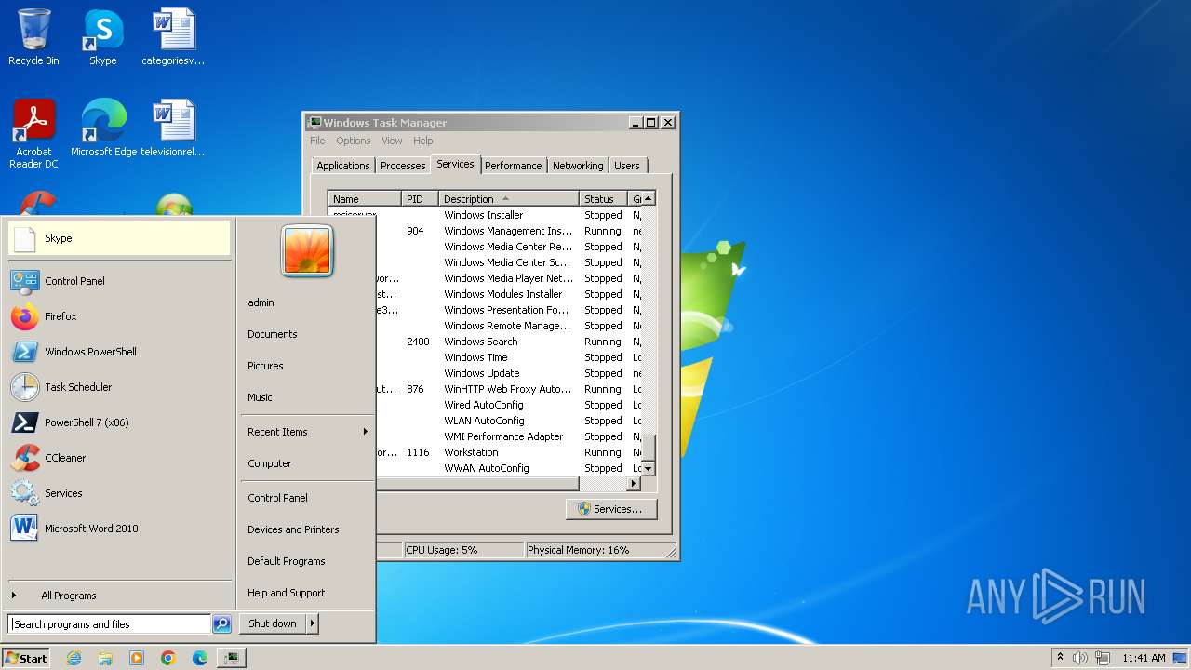
Task: Open Default Programs in Start menu
Action: (287, 561)
